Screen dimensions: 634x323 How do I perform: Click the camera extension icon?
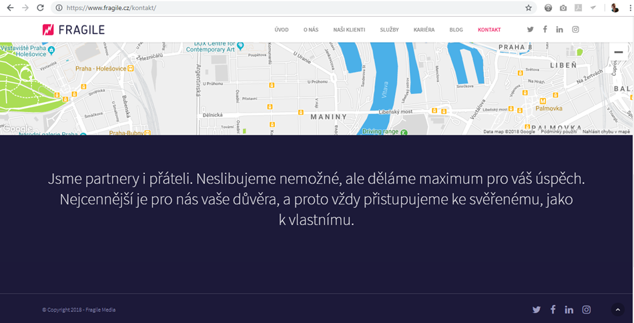coord(563,8)
